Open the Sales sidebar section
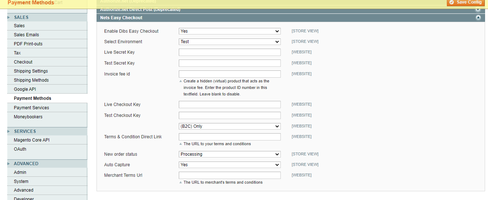 47,26
